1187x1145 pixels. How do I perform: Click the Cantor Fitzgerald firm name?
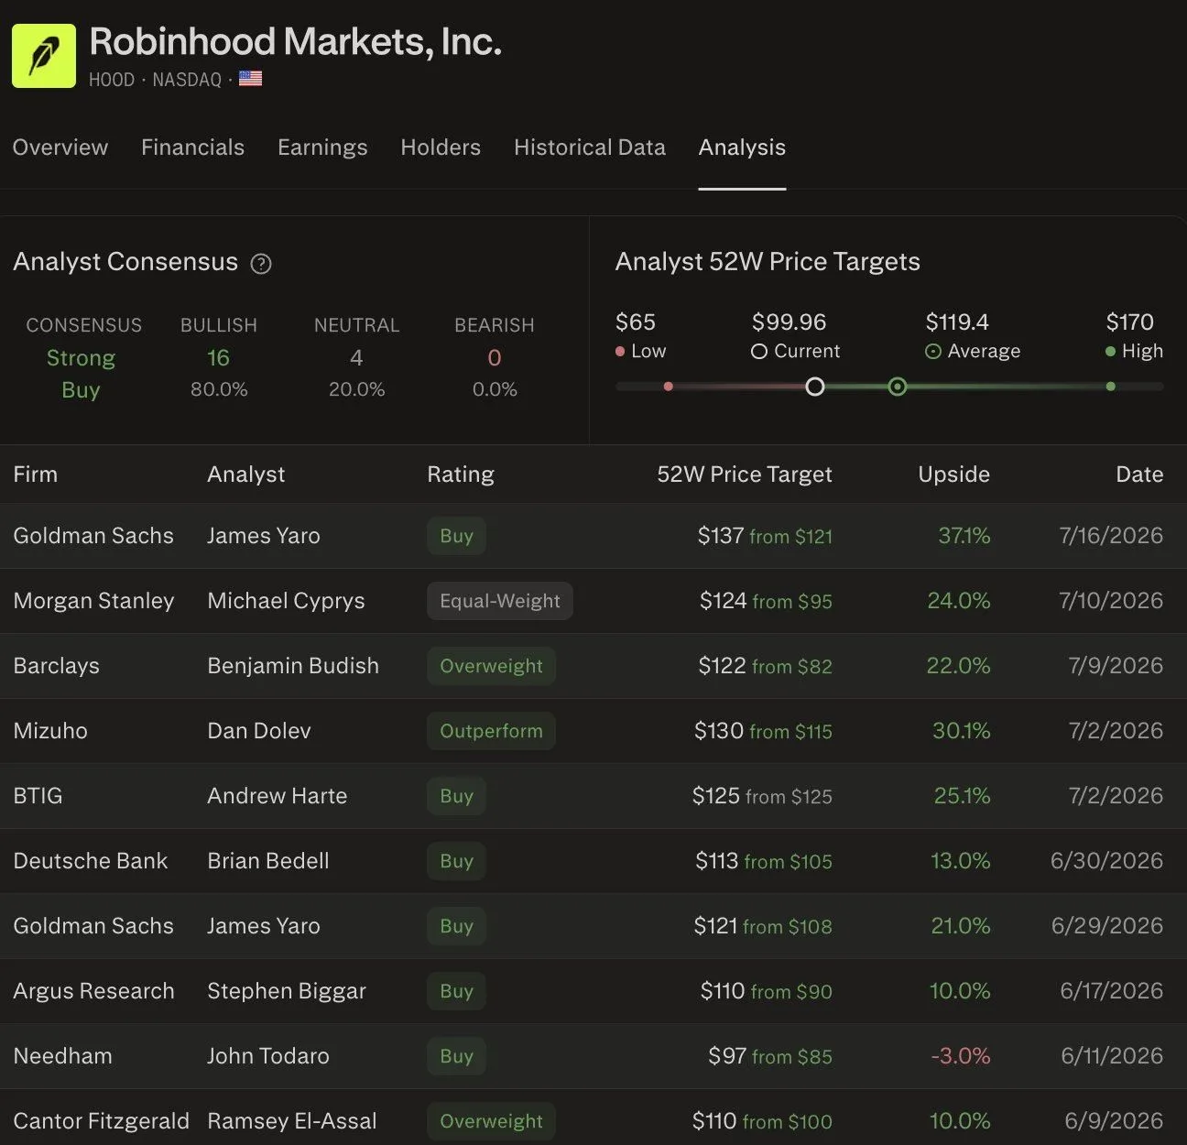point(101,1121)
